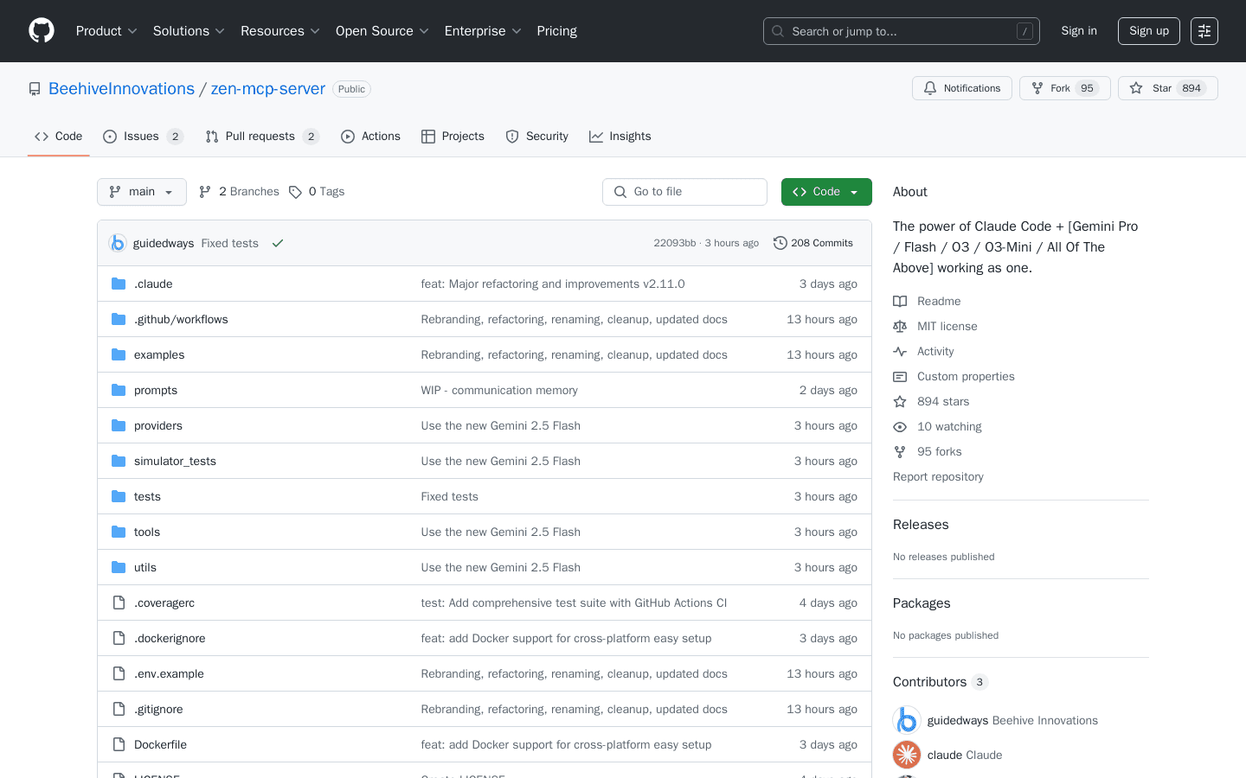Click the branch icon next to 2 Branches

(x=205, y=192)
